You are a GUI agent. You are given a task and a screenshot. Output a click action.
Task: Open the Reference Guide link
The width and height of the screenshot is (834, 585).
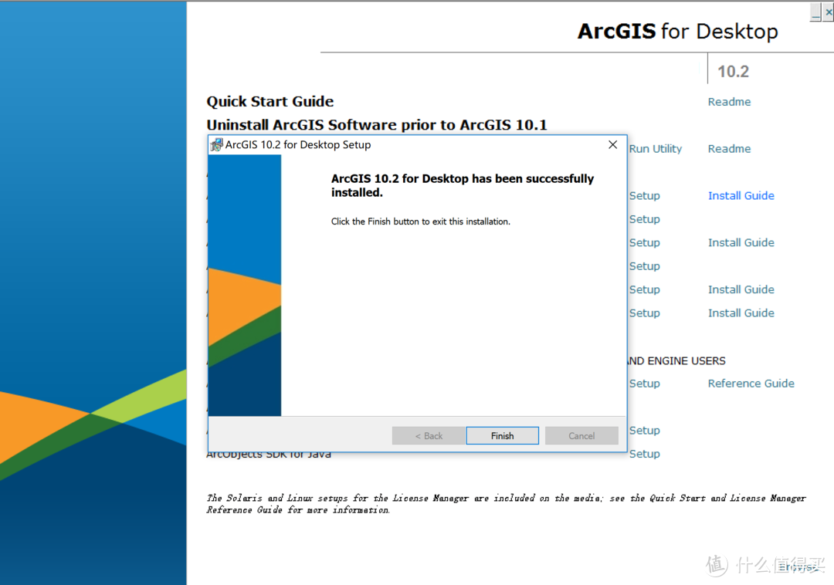click(751, 384)
